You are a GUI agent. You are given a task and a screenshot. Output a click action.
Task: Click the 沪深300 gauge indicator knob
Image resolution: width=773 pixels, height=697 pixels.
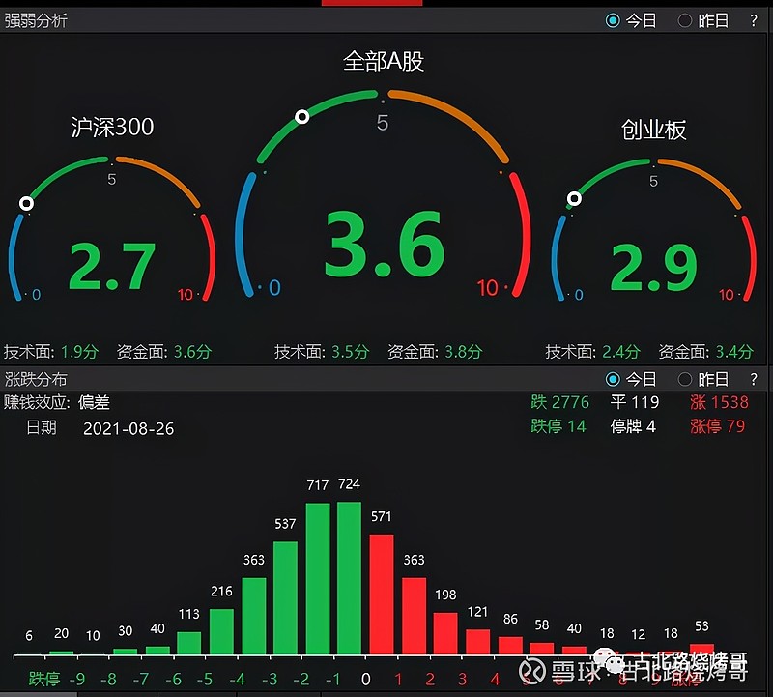(26, 203)
